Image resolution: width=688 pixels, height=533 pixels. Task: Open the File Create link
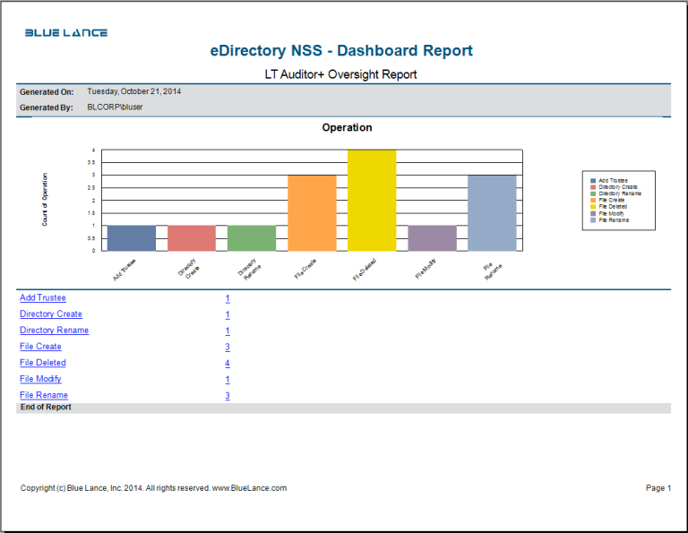coord(40,347)
